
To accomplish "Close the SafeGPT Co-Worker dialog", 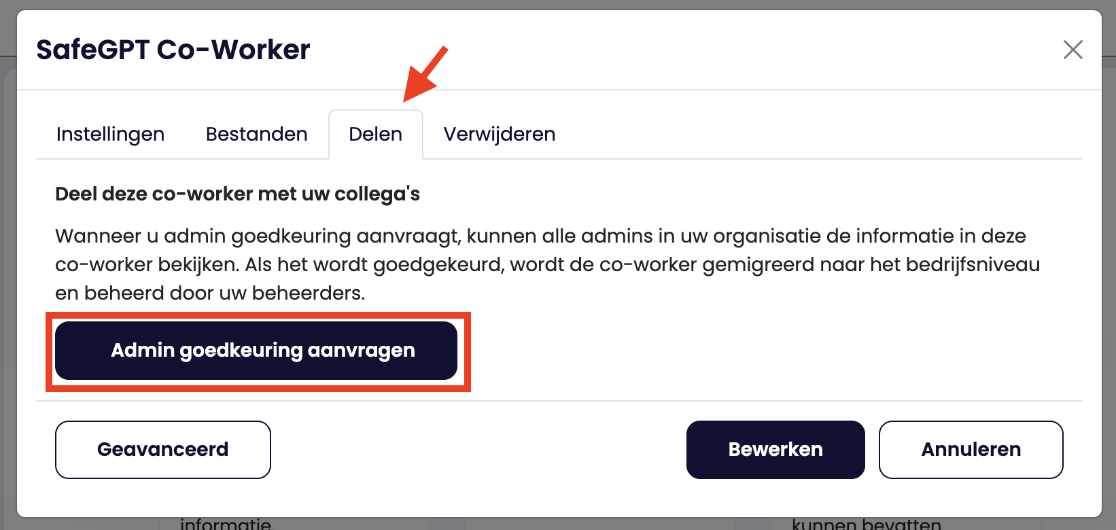I will coord(1073,50).
